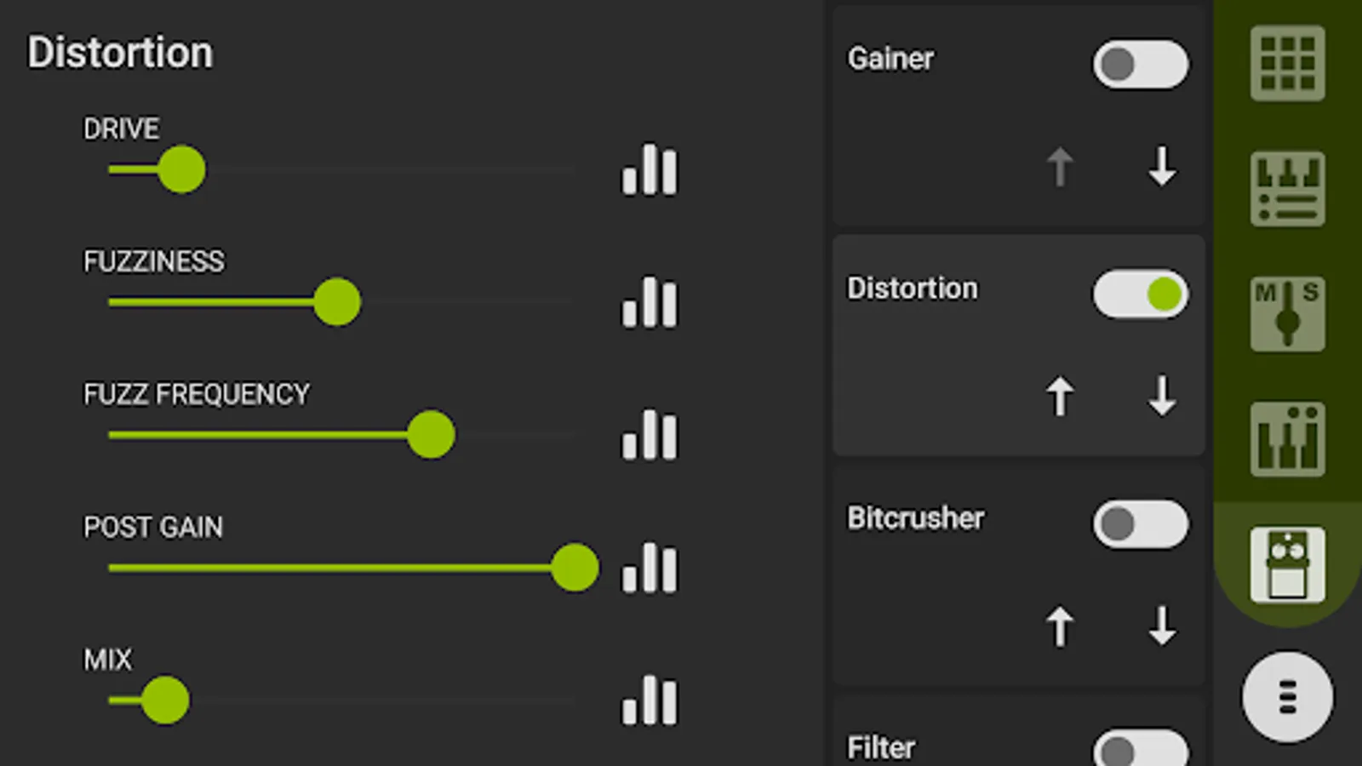This screenshot has height=766, width=1362.
Task: Toggle the Filter effect switch
Action: [1140, 749]
